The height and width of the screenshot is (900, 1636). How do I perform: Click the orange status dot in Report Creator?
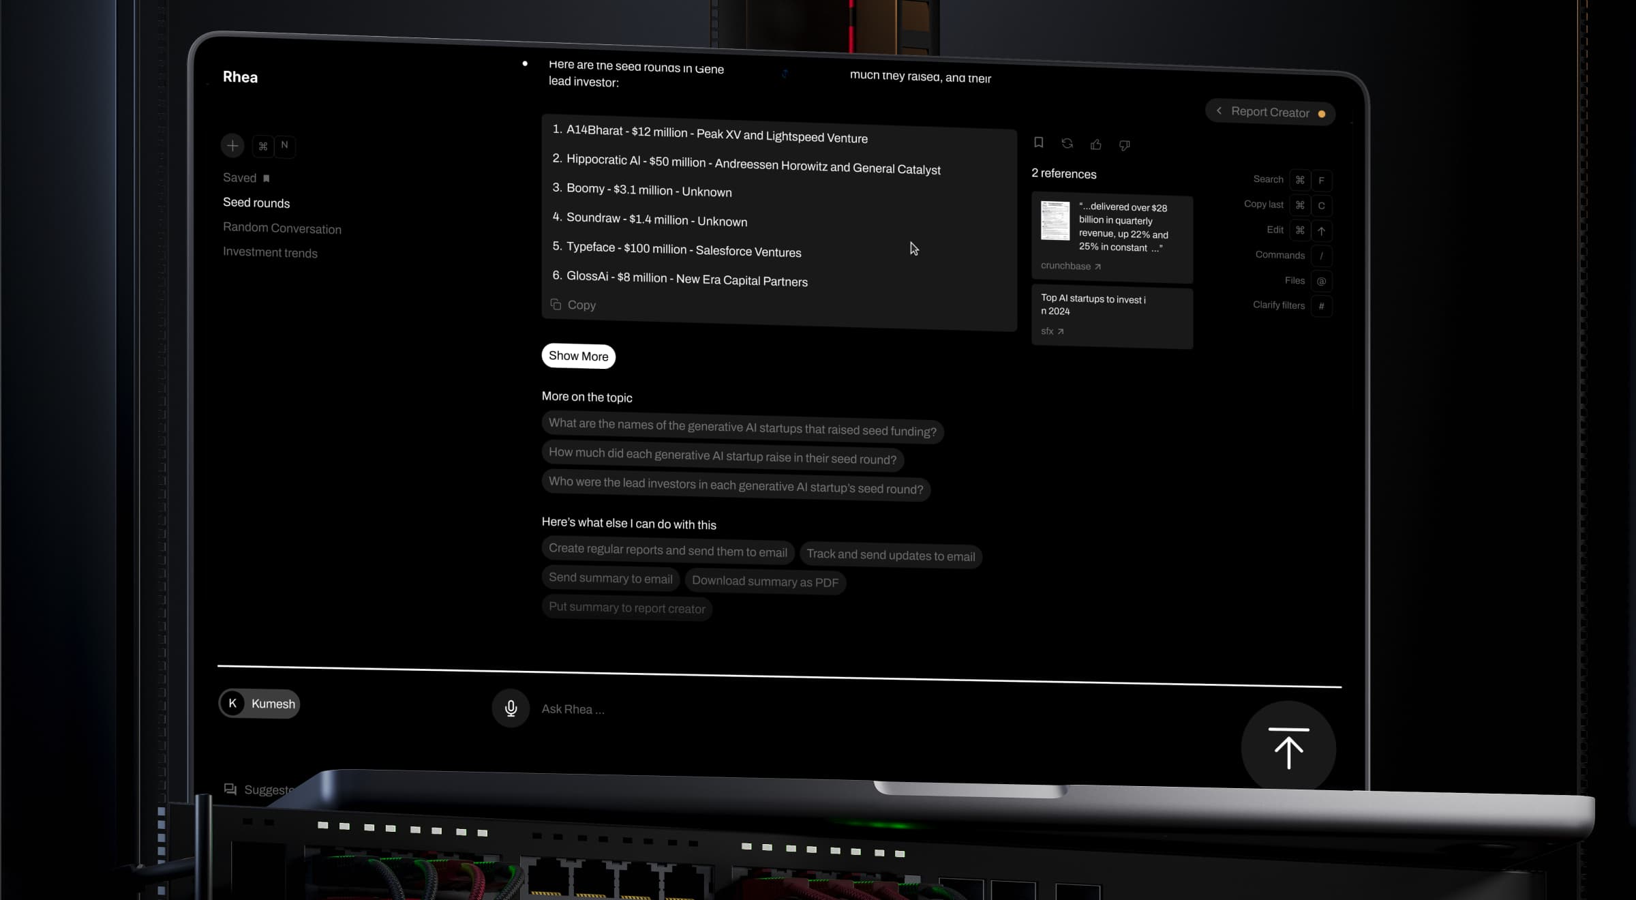tap(1322, 114)
